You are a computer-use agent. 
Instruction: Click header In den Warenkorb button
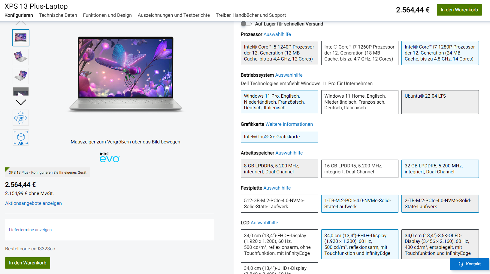(x=459, y=10)
